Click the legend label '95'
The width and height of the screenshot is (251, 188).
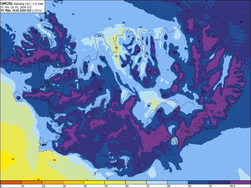pos(211,186)
